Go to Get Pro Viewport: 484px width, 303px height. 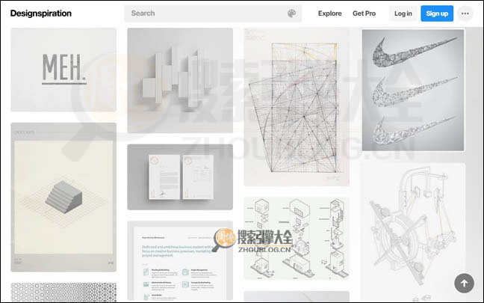364,13
